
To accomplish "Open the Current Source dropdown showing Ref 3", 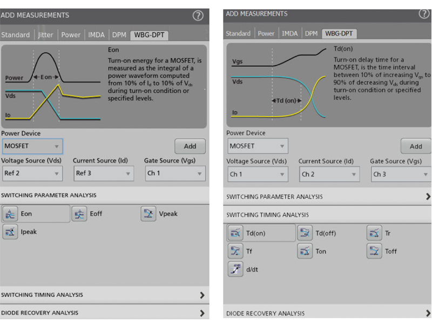I will [x=103, y=173].
